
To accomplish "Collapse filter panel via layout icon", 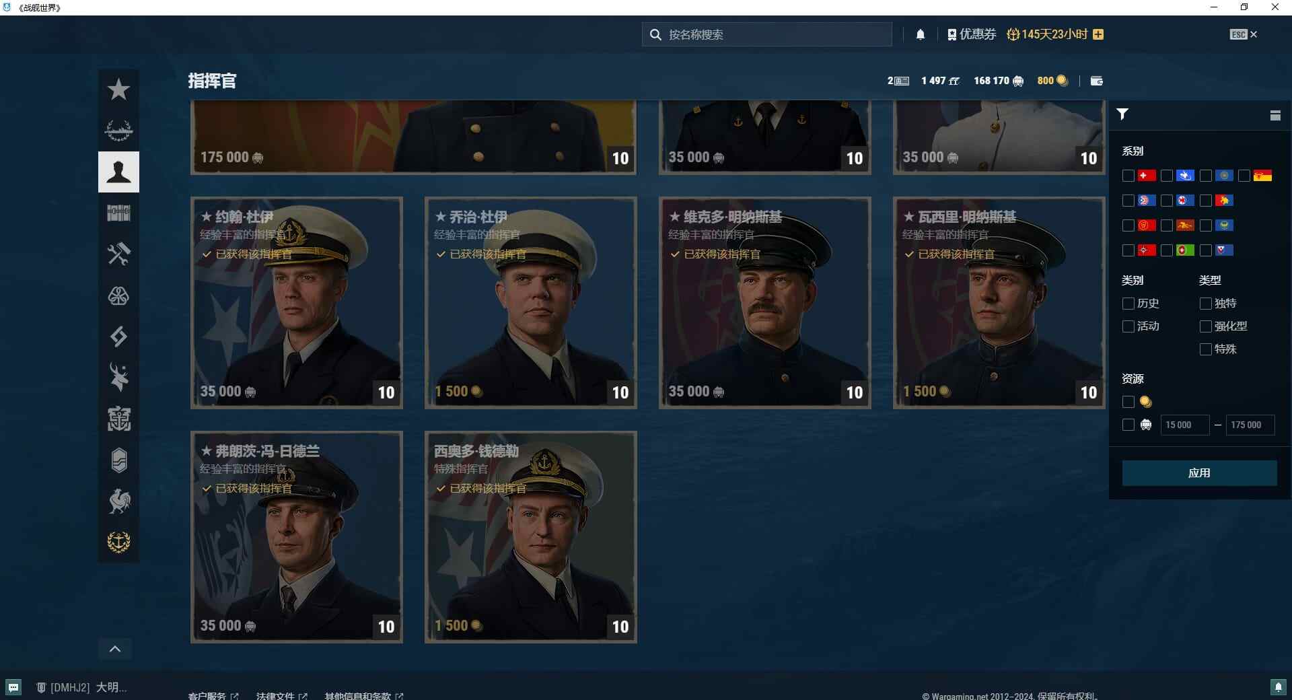I will (1275, 115).
